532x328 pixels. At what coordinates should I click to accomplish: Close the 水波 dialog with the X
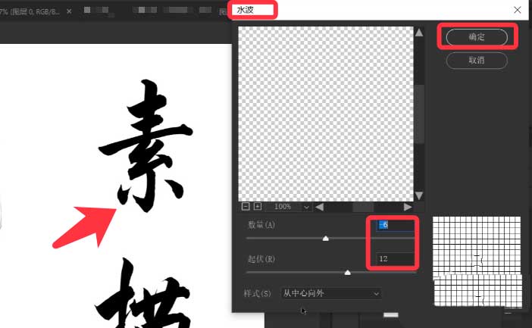click(x=517, y=10)
